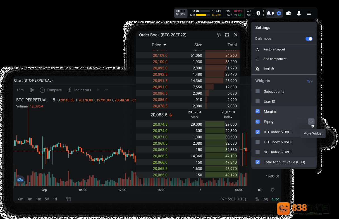Click the 07:15:02 (UTC) clock
This screenshot has width=339, height=219.
pyautogui.click(x=233, y=199)
